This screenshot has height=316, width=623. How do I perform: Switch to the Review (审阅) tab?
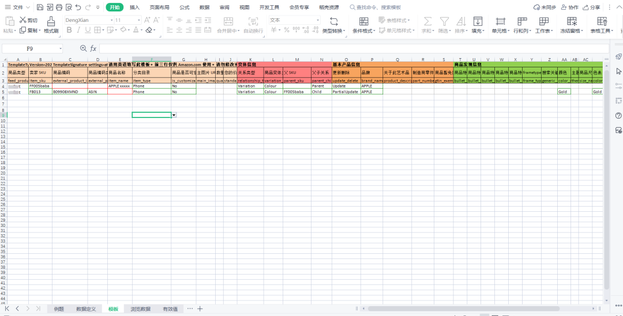[224, 7]
